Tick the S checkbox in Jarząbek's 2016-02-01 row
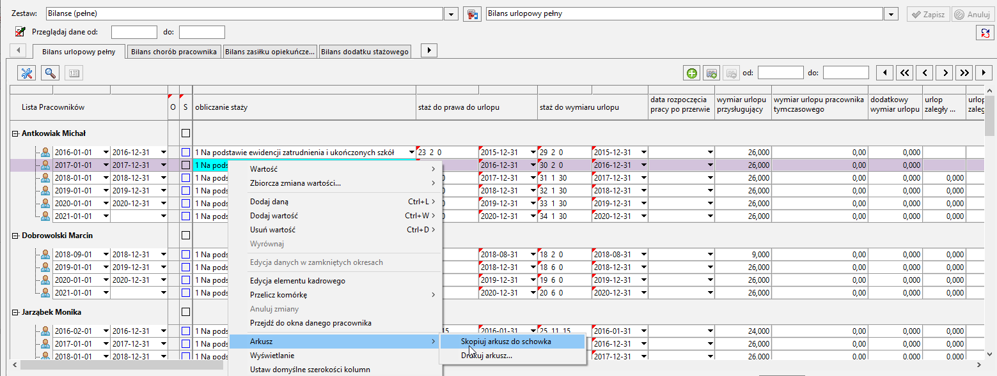The height and width of the screenshot is (376, 997). [185, 331]
